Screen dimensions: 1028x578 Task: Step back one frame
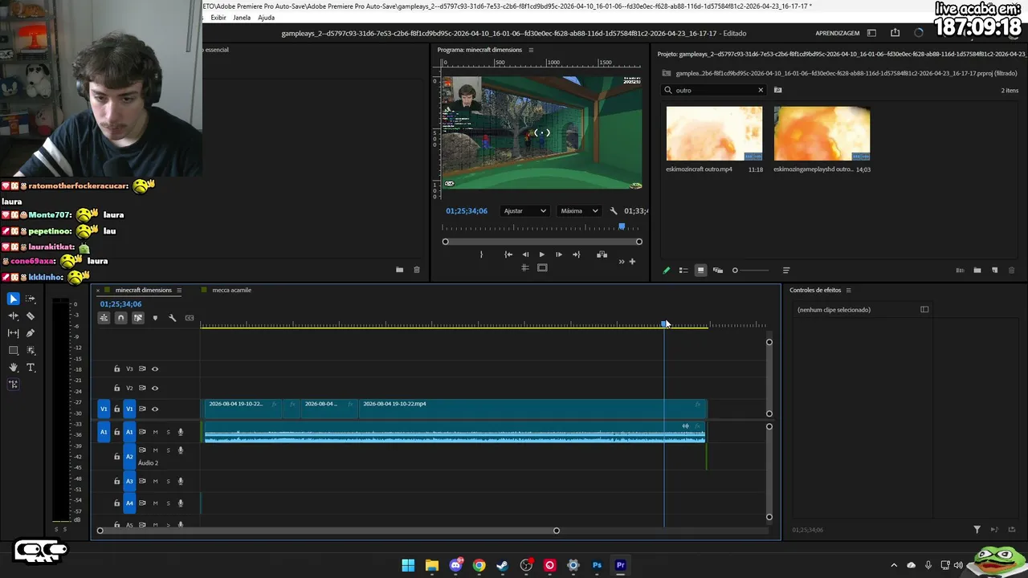(525, 254)
